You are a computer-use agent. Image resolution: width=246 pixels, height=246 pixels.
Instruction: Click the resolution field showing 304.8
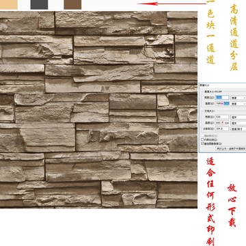click(x=222, y=129)
